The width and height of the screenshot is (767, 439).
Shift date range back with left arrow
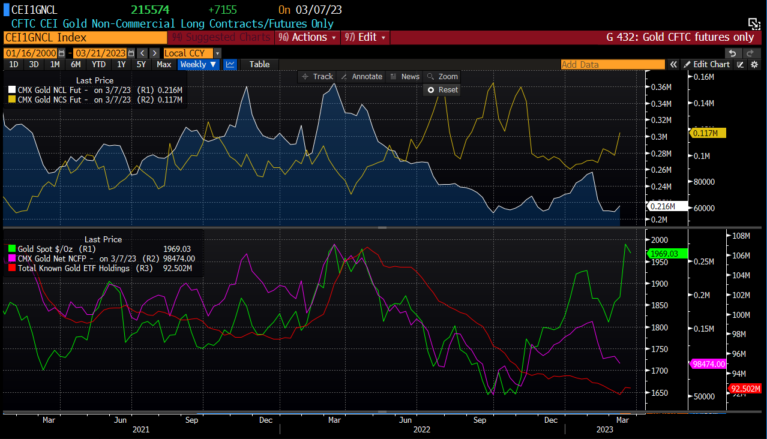[x=141, y=53]
